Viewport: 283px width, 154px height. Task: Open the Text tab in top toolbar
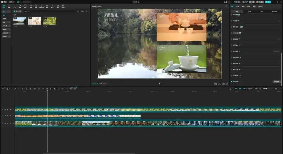[14, 6]
